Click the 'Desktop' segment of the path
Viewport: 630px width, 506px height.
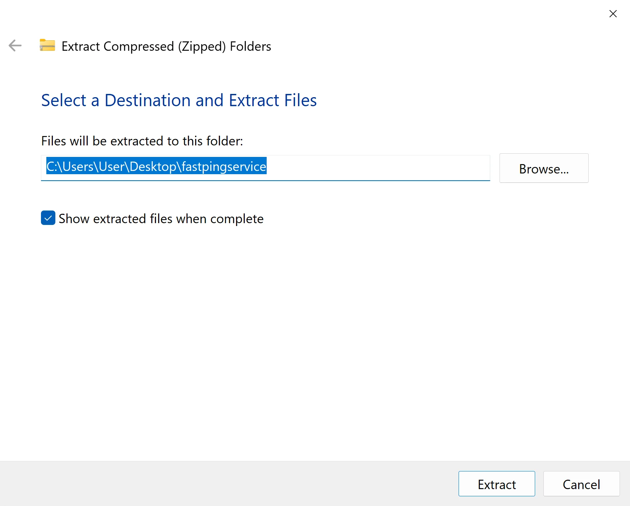pos(153,167)
